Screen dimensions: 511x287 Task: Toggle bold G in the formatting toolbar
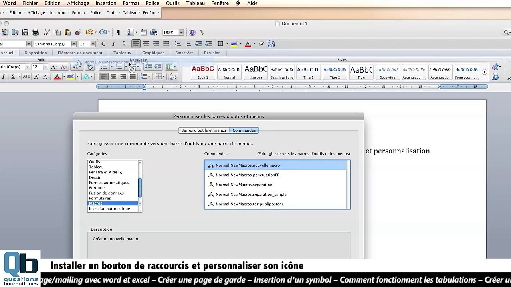[103, 44]
